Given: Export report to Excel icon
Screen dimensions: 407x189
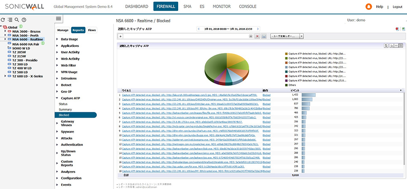Looking at the screenshot, I should point(404,29).
